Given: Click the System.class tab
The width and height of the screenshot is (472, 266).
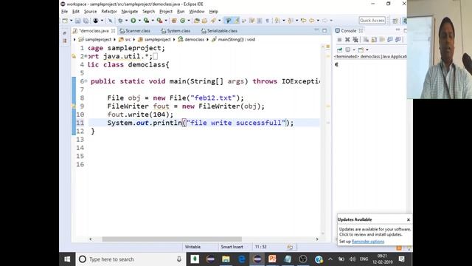Looking at the screenshot, I should pyautogui.click(x=176, y=31).
